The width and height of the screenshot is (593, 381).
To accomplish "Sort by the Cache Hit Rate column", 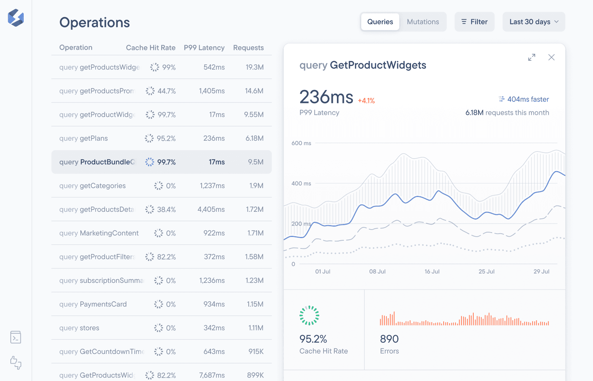I will (150, 48).
